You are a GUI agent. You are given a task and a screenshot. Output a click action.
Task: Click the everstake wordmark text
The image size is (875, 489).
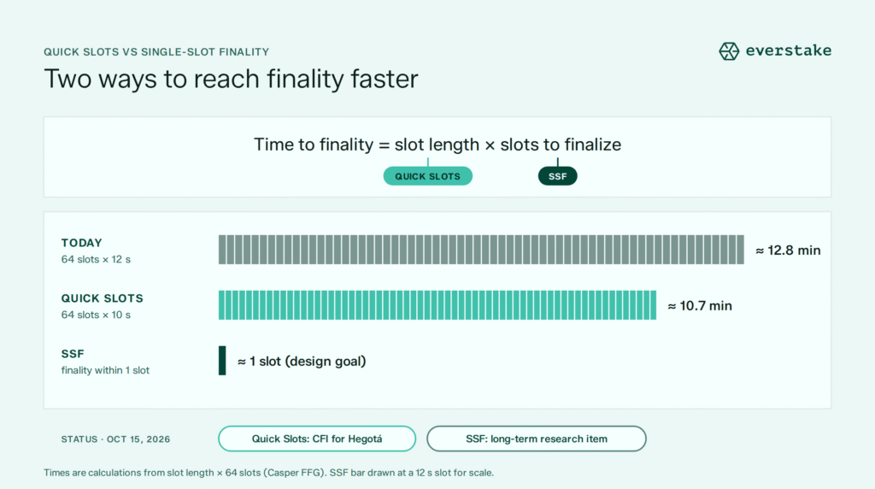[x=789, y=50]
